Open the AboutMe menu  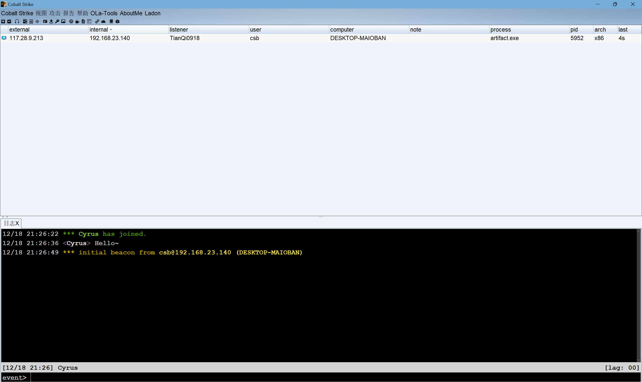(x=131, y=13)
